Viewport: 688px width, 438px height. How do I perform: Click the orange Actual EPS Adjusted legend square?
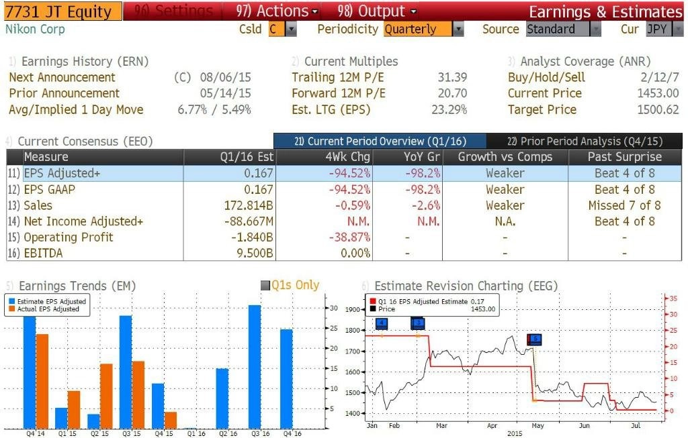tap(12, 309)
